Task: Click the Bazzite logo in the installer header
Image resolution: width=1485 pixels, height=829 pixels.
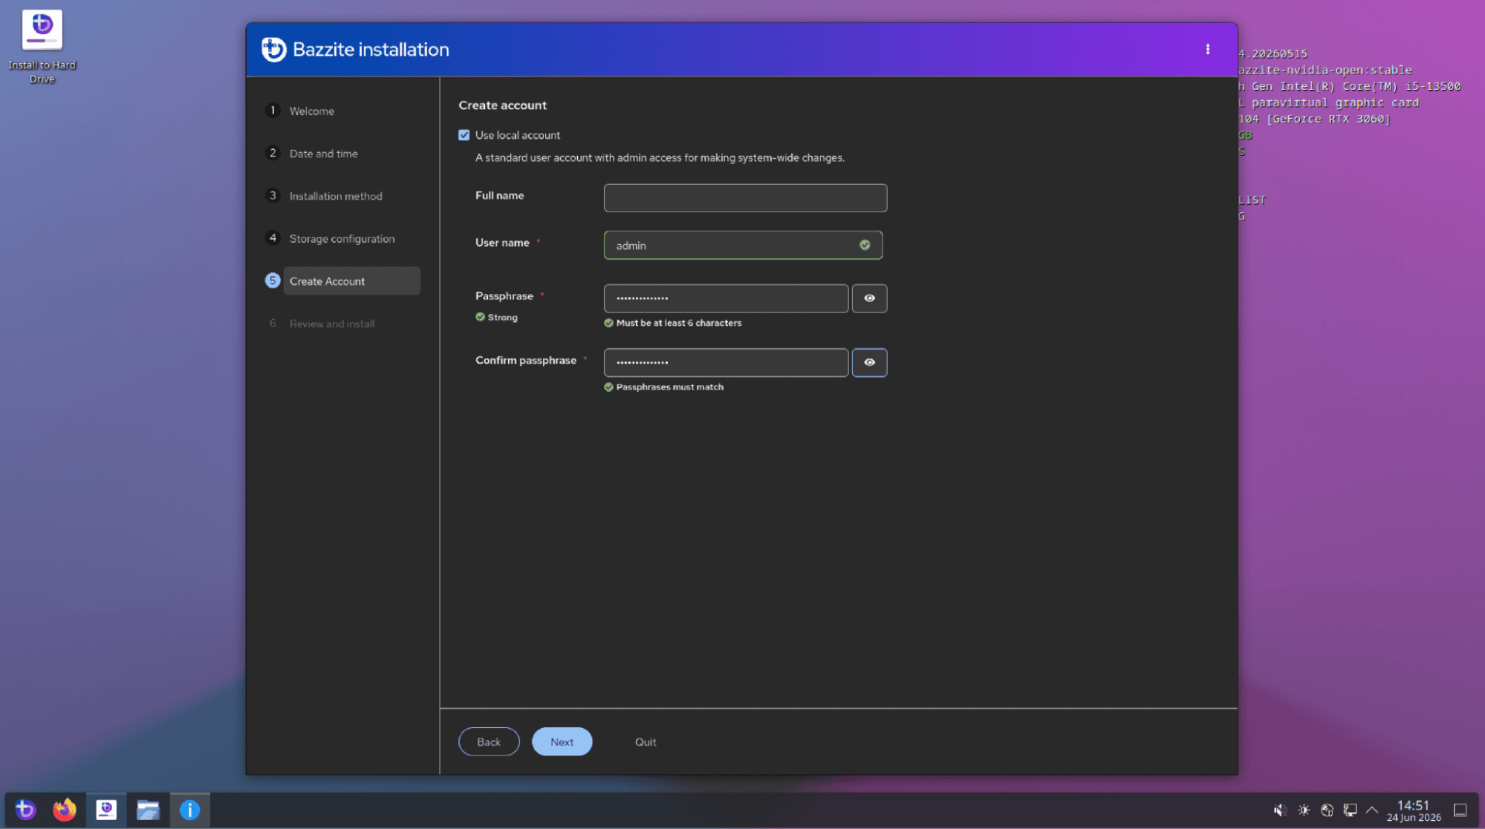Action: pyautogui.click(x=273, y=50)
